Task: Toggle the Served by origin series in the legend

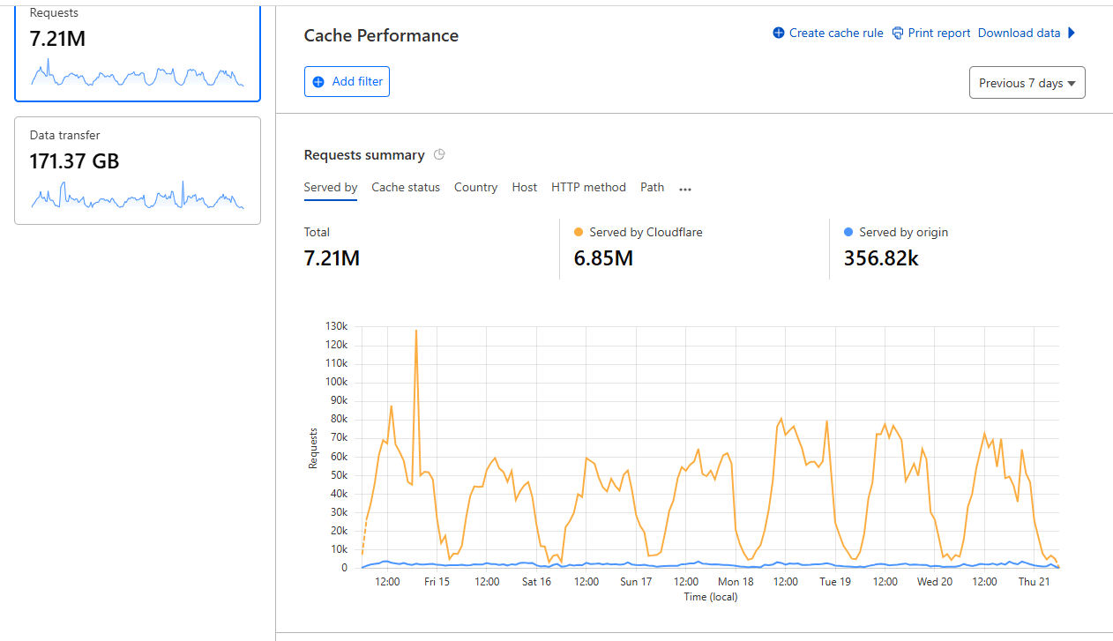Action: point(902,232)
